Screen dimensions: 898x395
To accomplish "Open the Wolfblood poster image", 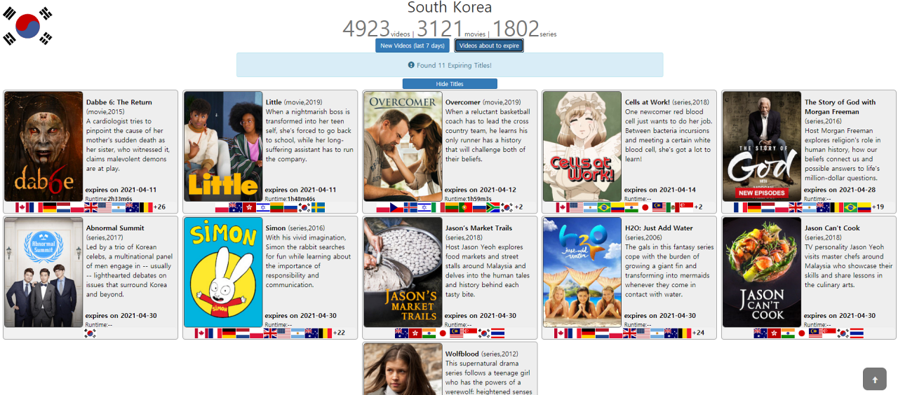I will coord(403,369).
